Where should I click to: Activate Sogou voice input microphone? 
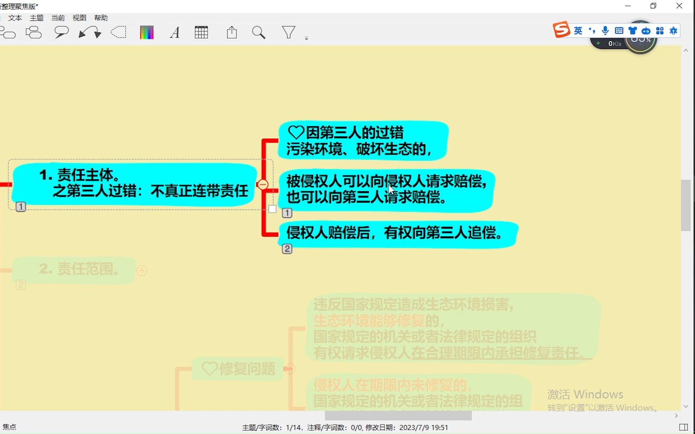point(605,31)
